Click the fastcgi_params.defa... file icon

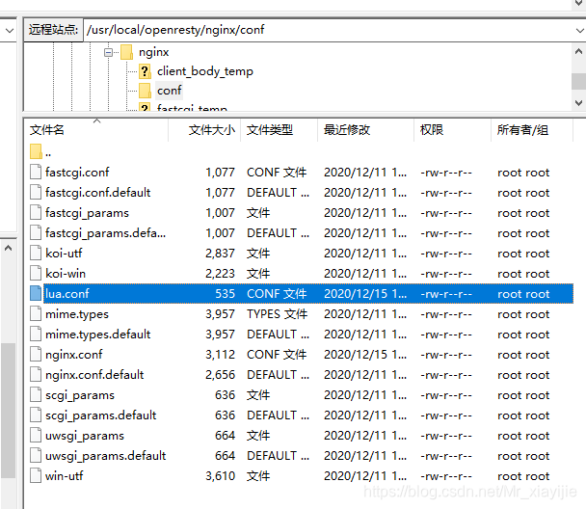tap(36, 233)
